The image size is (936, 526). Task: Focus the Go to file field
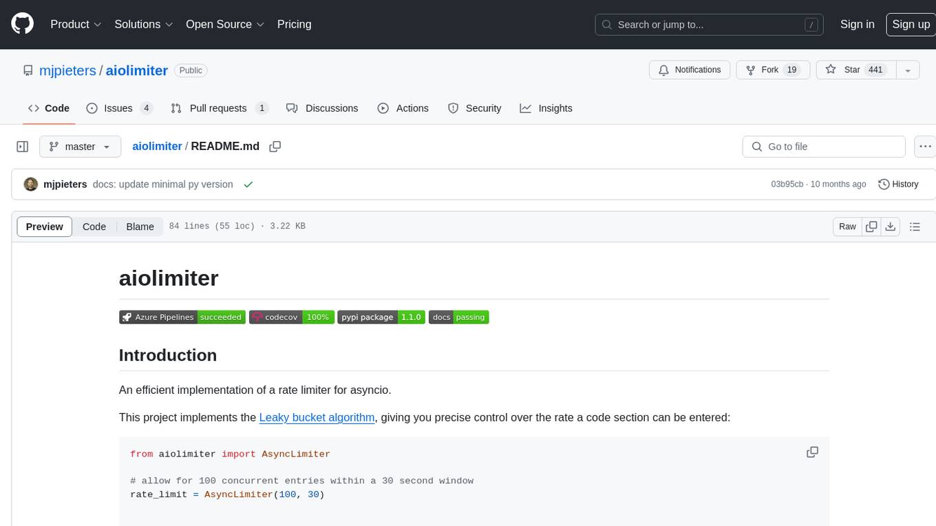pyautogui.click(x=824, y=147)
